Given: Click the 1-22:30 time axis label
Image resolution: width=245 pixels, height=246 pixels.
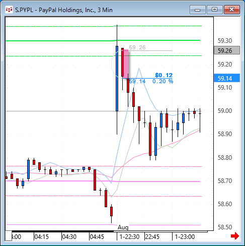Looking at the screenshot, I should 129,237.
